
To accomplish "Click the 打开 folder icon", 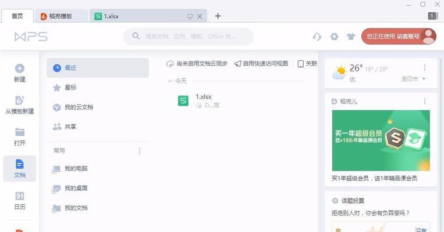I will (x=20, y=132).
